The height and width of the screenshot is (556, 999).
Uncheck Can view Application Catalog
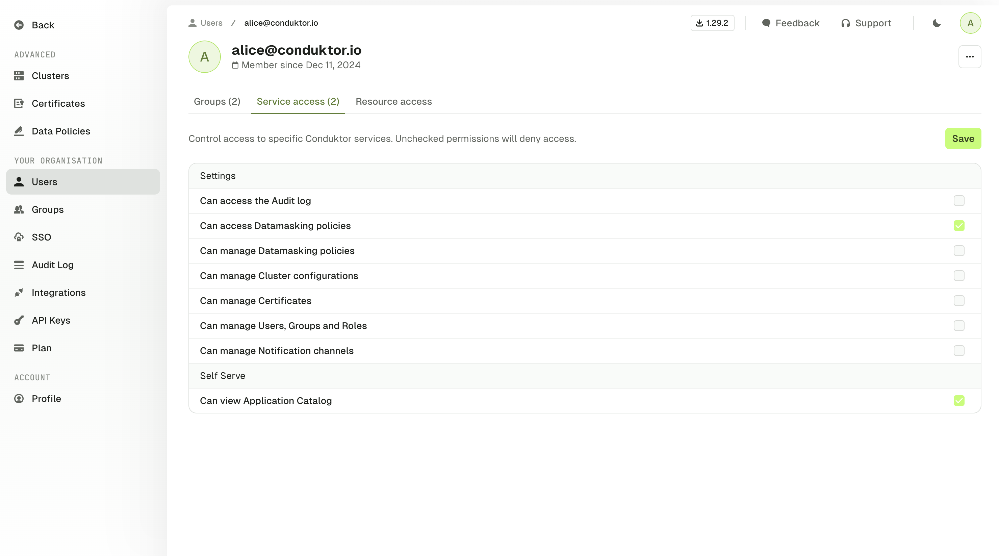point(959,401)
